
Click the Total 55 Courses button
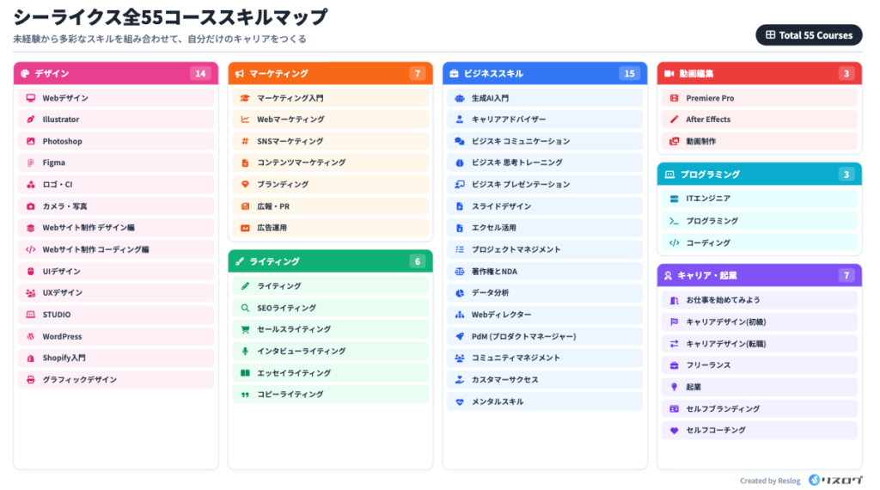coord(808,35)
